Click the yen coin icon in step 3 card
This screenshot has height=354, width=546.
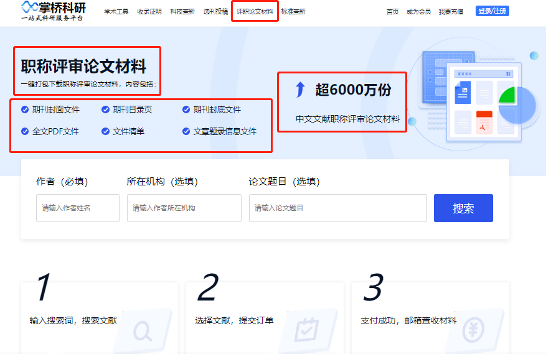(x=473, y=330)
